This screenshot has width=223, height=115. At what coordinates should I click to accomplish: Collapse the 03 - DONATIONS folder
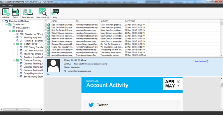pos(14,44)
